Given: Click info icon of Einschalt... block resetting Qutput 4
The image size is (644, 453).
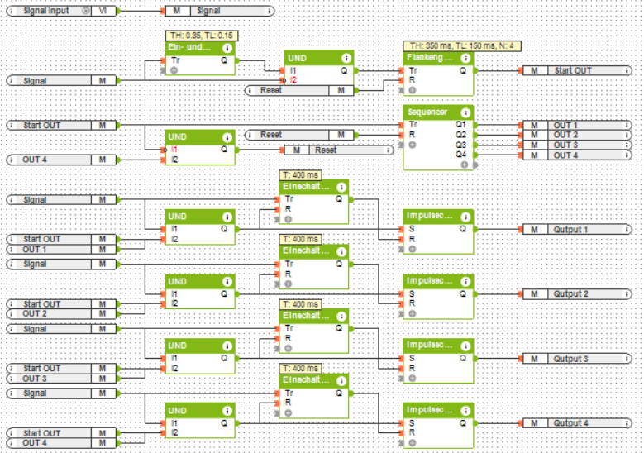Looking at the screenshot, I should pyautogui.click(x=341, y=381).
